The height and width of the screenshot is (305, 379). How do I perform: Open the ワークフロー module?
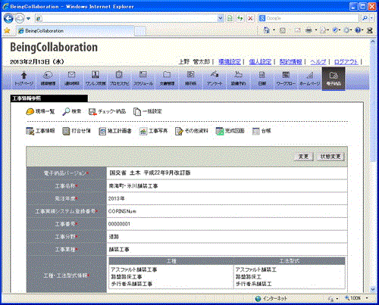point(286,79)
